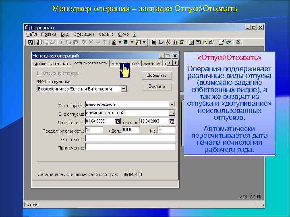Open the calendar for the start date
The width and height of the screenshot is (290, 217).
tap(118, 121)
